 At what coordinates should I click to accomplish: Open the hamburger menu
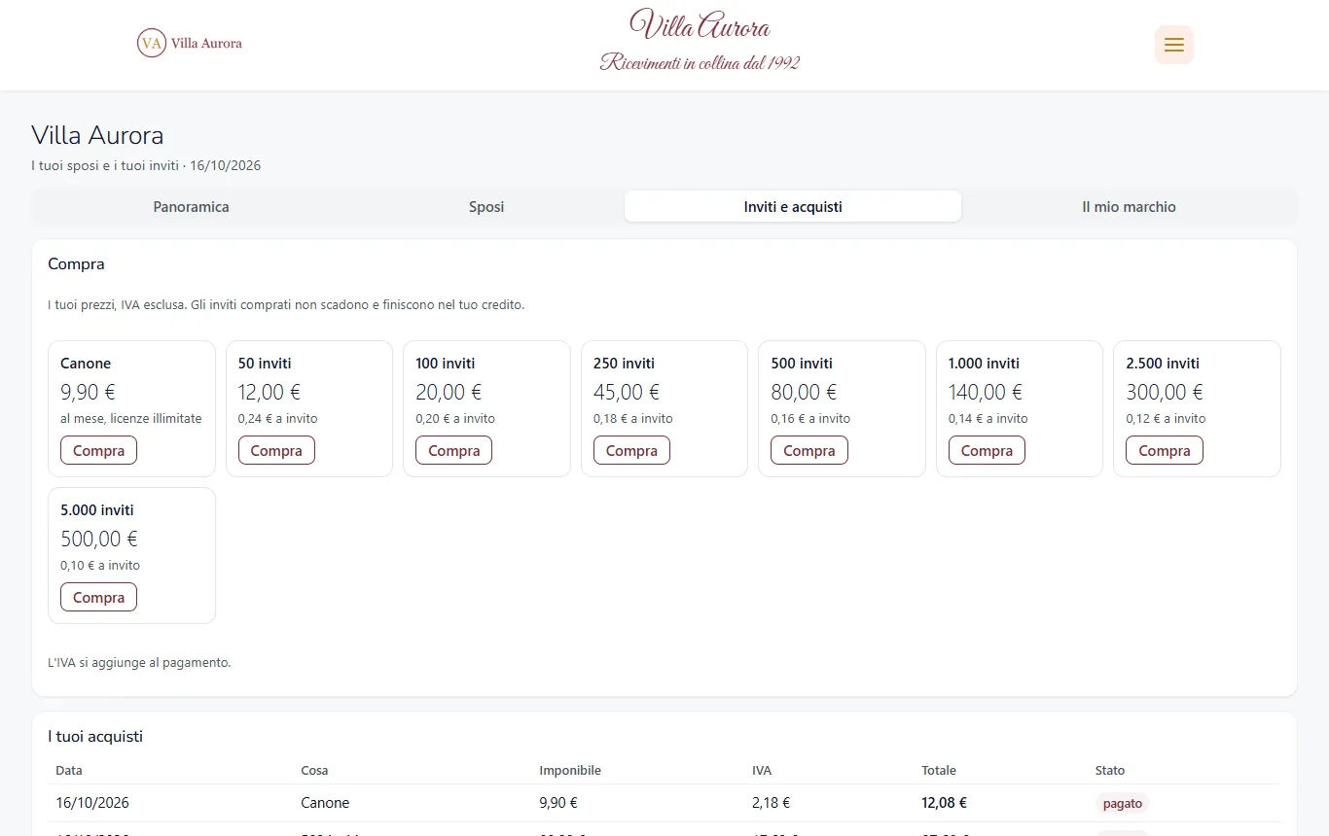coord(1173,45)
